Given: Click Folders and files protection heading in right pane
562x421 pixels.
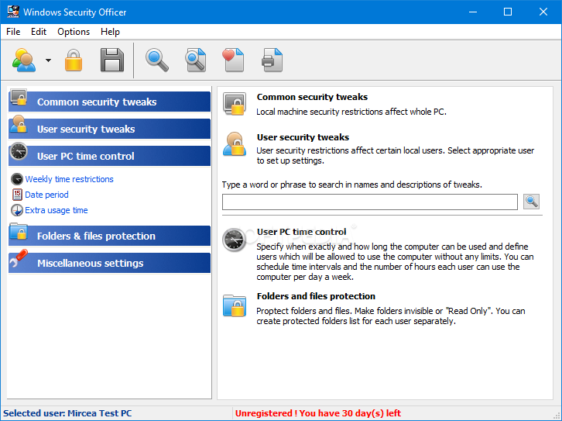Looking at the screenshot, I should tap(316, 296).
